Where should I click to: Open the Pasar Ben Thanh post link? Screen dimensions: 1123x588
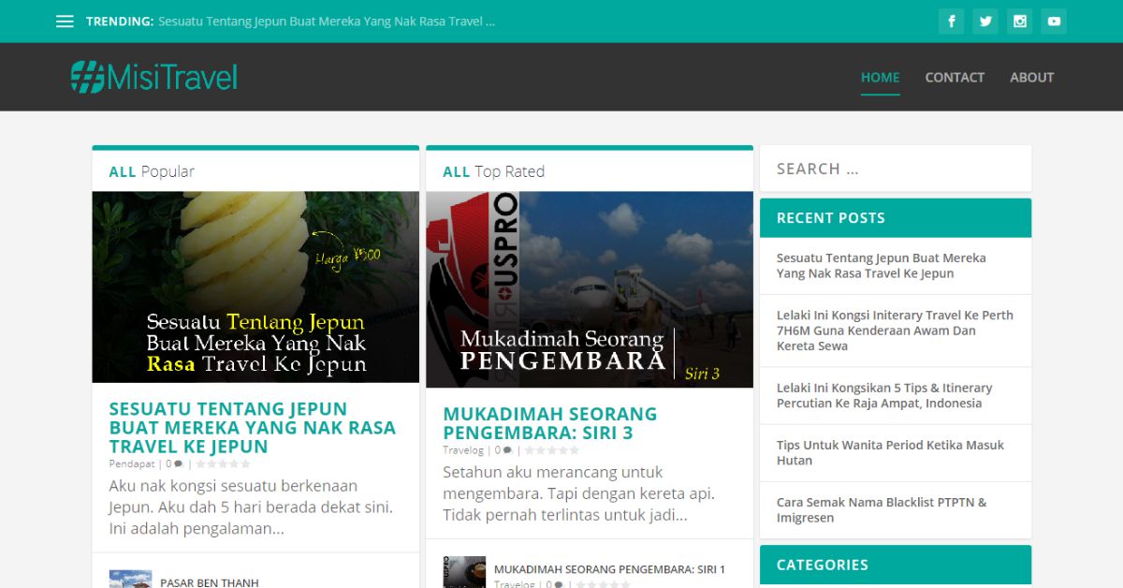pyautogui.click(x=209, y=582)
